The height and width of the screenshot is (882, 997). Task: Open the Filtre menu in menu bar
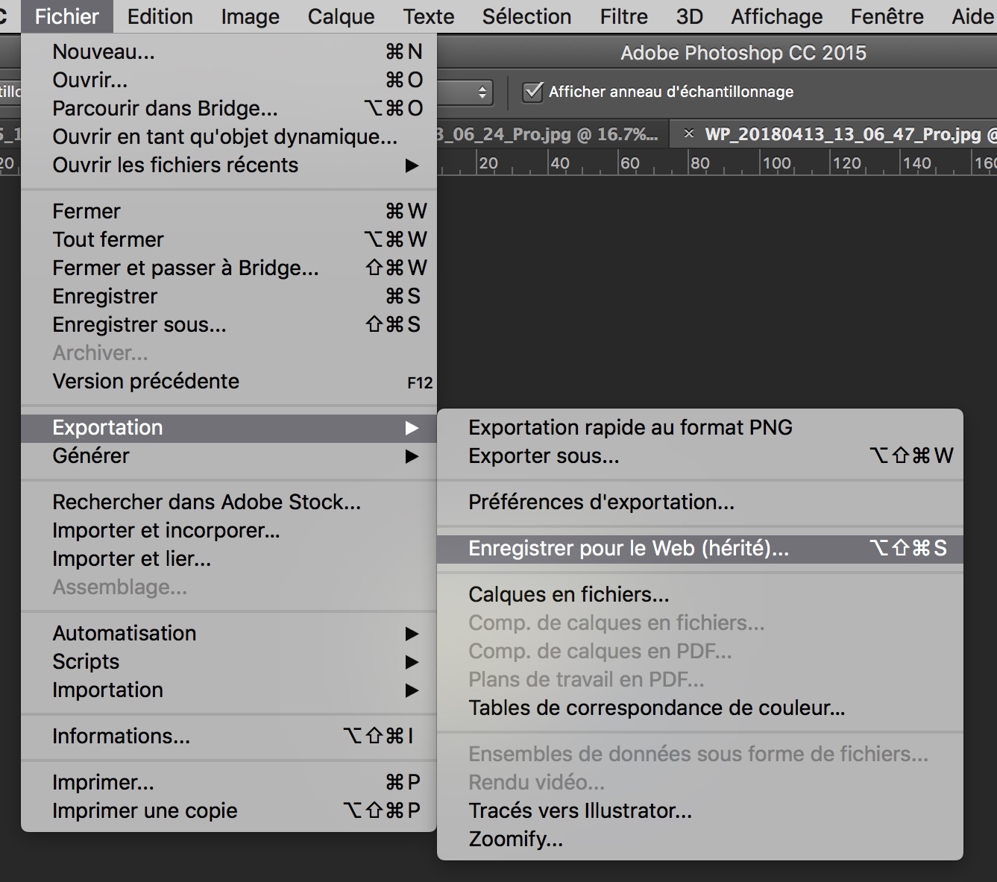(623, 16)
